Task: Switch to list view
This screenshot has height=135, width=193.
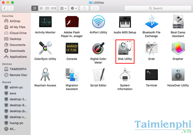Action: tap(41, 8)
